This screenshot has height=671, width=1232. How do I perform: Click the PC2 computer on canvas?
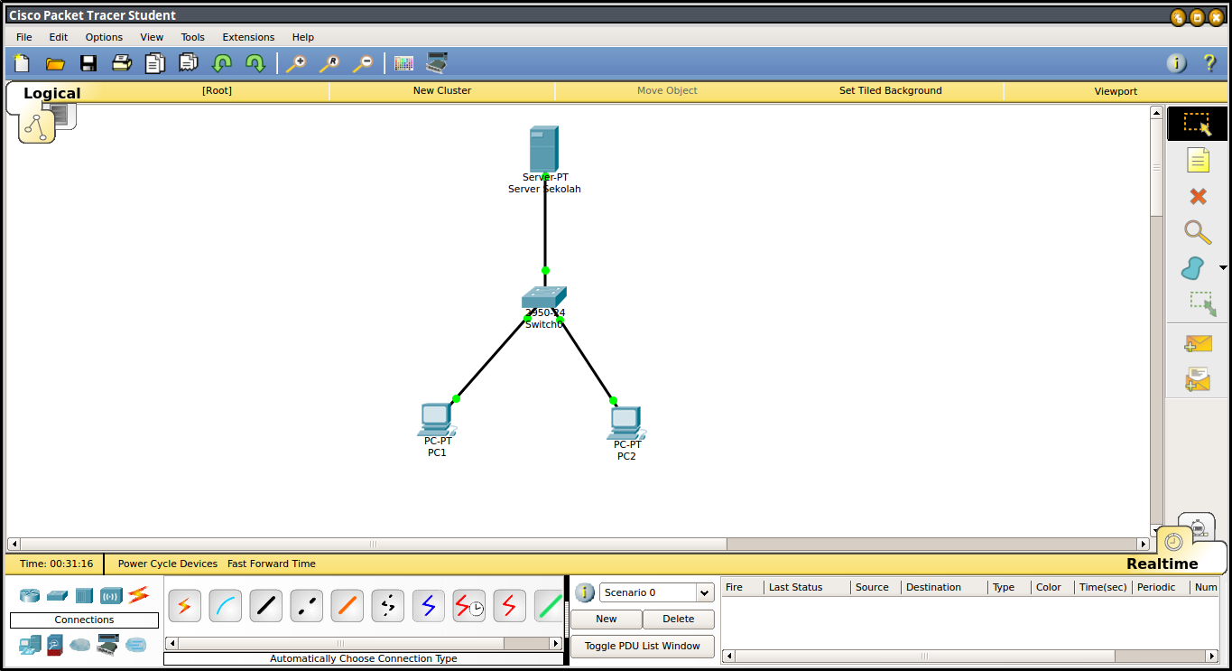coord(625,423)
